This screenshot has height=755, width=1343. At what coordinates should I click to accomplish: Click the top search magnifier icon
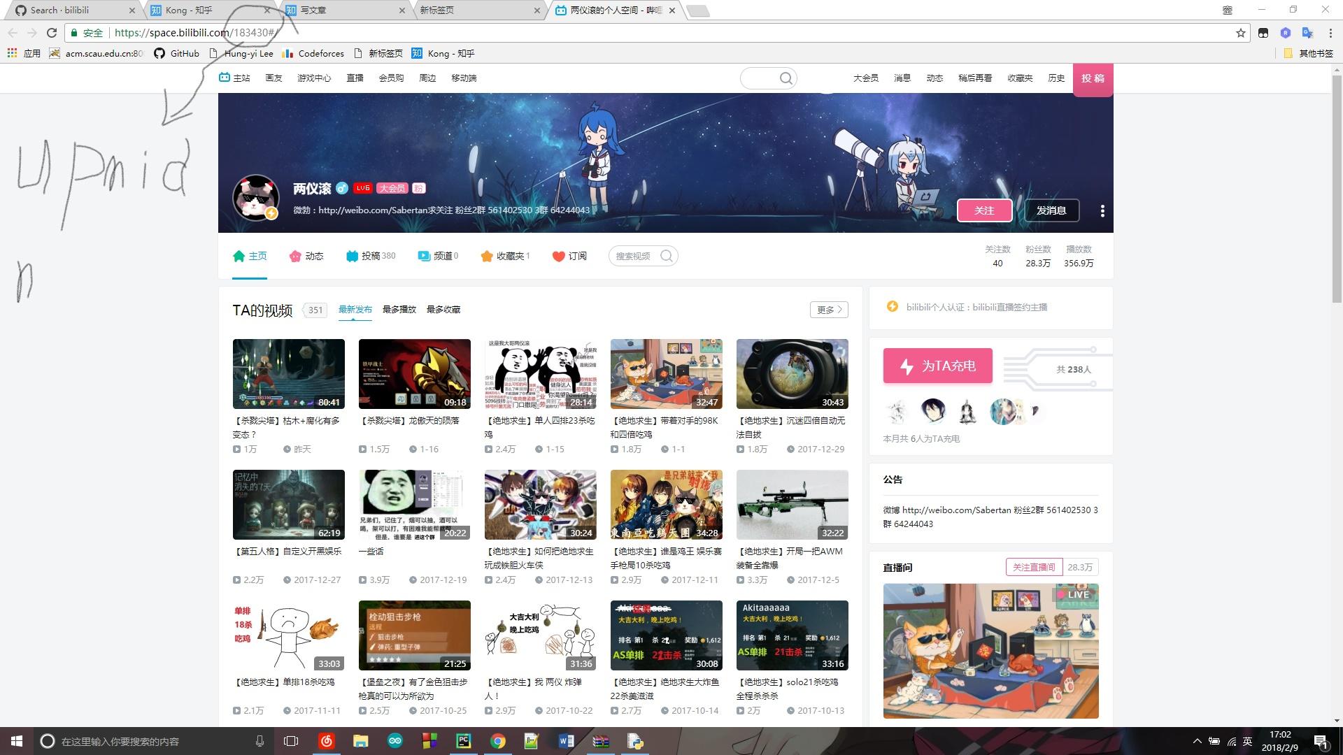coord(786,78)
